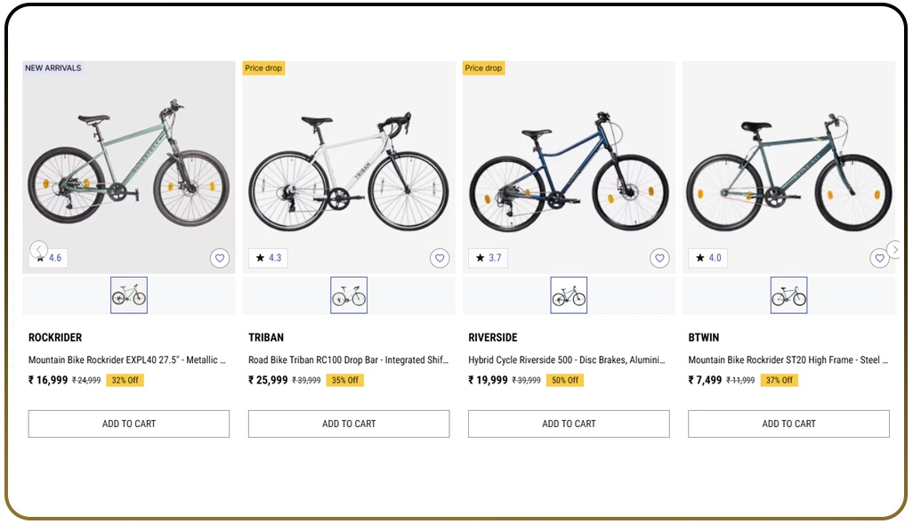Open the Mountain Bike Rockrider ST20 listing
Image resolution: width=913 pixels, height=524 pixels.
point(788,359)
